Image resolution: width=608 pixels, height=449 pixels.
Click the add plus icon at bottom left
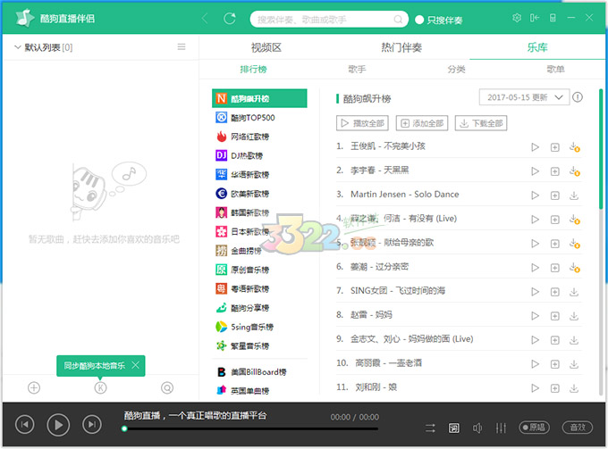pos(34,387)
